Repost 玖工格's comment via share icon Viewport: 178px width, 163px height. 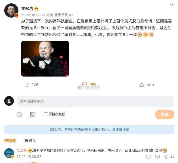tap(148, 157)
